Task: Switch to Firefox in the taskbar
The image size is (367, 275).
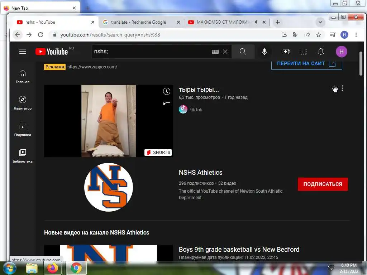Action: point(53,268)
